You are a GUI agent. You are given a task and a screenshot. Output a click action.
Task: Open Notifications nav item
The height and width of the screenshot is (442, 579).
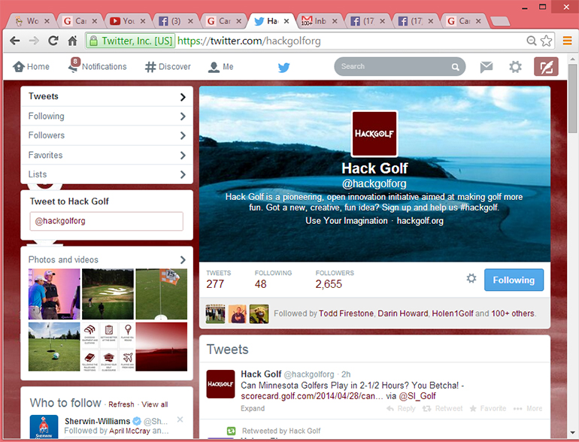click(98, 65)
